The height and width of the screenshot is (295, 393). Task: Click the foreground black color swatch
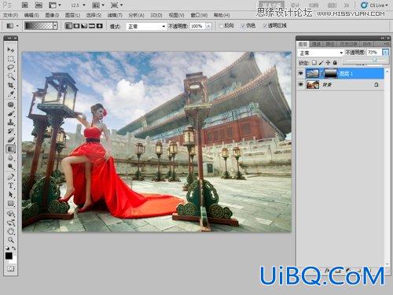point(9,256)
